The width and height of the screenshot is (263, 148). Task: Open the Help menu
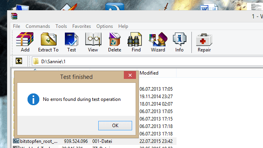[x=123, y=26]
